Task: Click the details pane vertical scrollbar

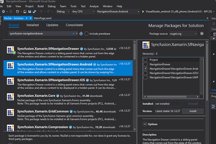Action: pos(207,72)
